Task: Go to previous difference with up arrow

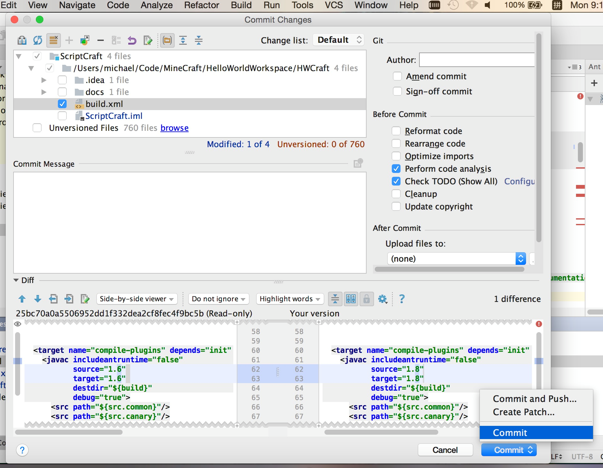Action: click(x=22, y=299)
